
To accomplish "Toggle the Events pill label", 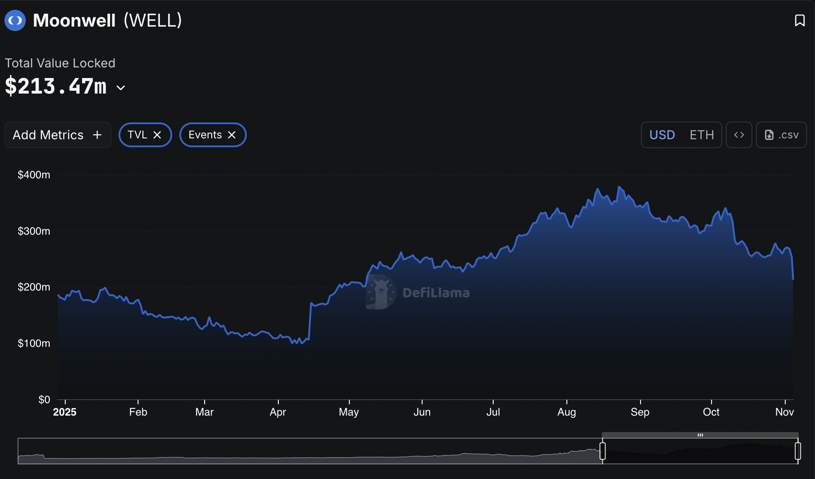I will (205, 135).
